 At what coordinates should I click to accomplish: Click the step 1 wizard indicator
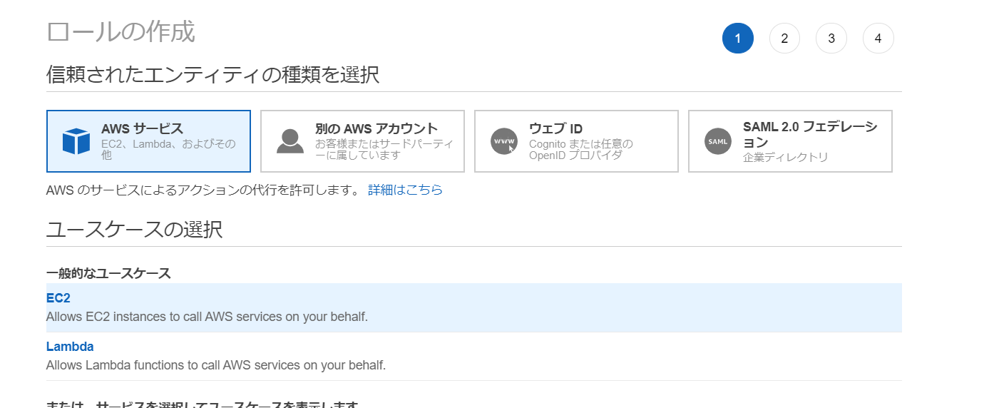(x=737, y=39)
